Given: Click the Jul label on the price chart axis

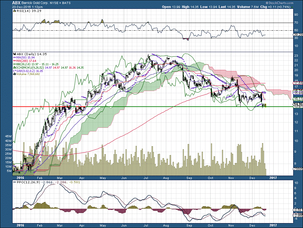Looking at the screenshot, I should pyautogui.click(x=146, y=178).
